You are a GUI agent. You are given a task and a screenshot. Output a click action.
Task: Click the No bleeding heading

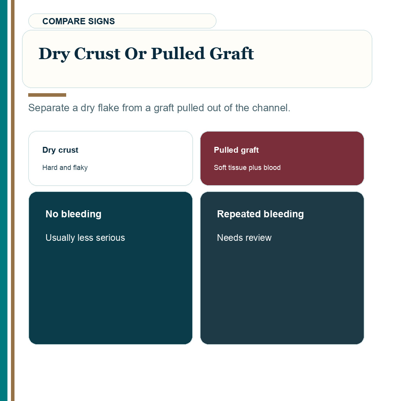(x=73, y=214)
